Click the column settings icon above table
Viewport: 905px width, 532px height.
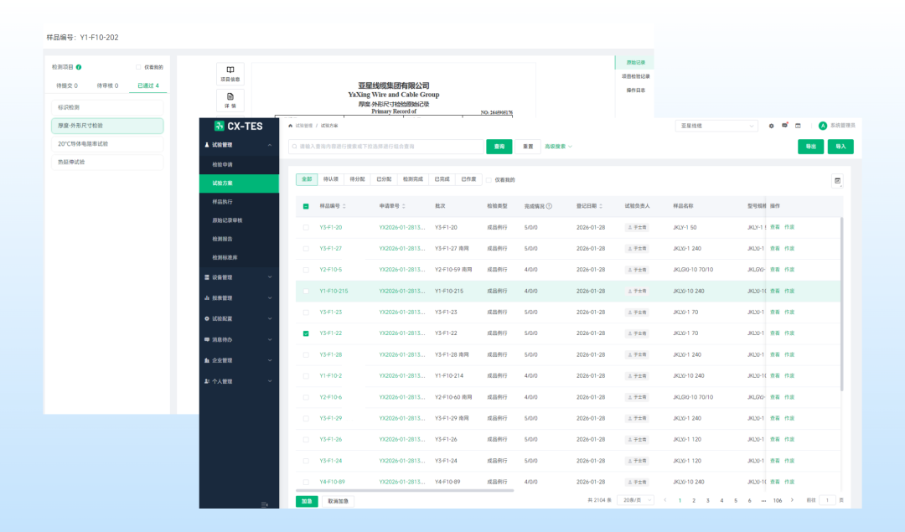click(836, 180)
